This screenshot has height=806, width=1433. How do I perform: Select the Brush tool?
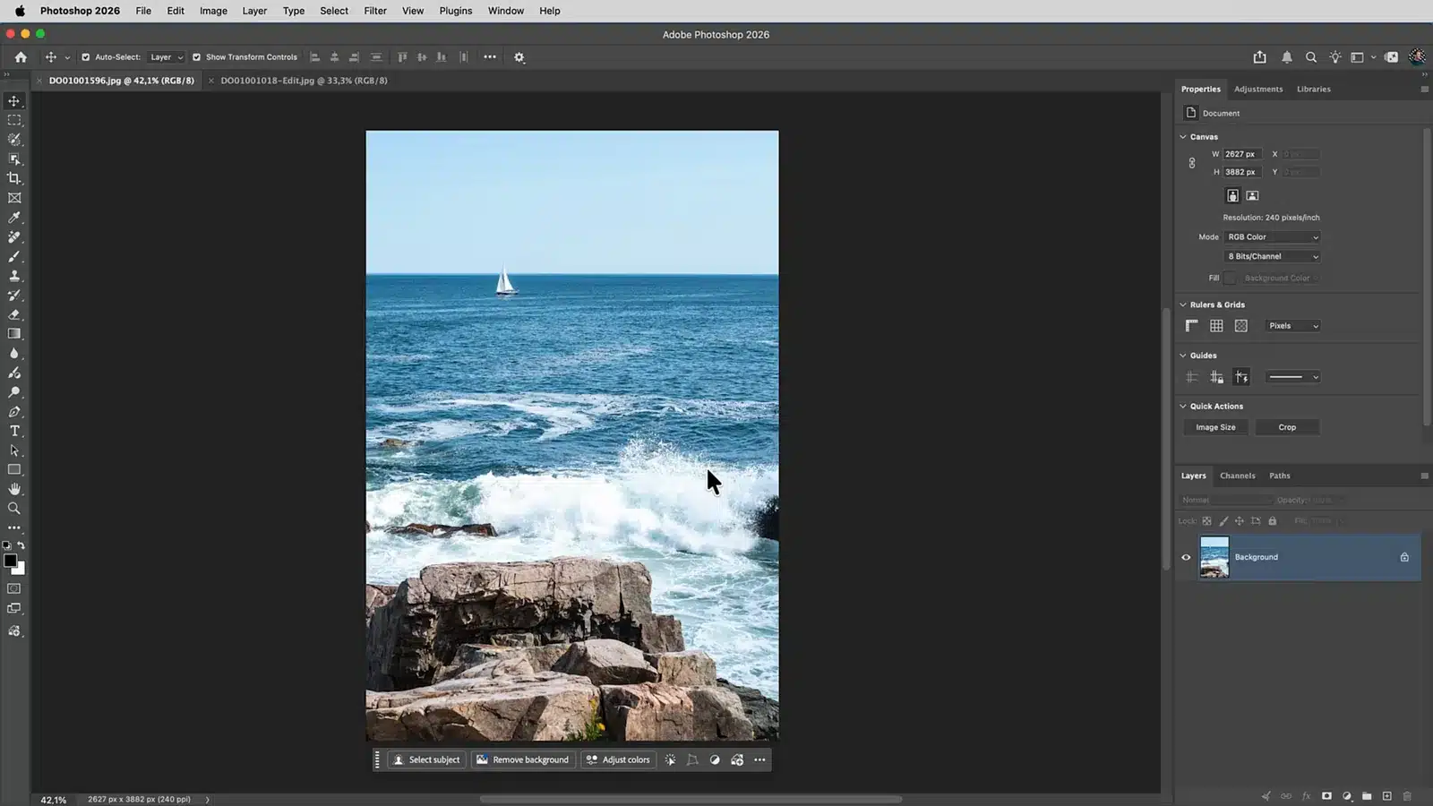14,256
